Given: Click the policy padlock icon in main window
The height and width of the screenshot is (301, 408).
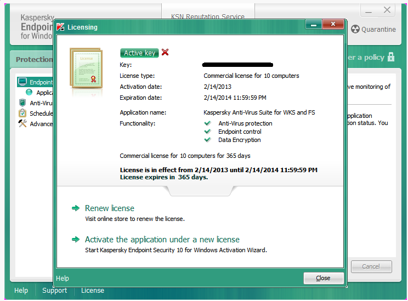Looking at the screenshot, I should click(391, 56).
